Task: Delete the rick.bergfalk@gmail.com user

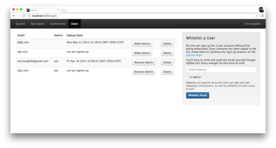Action: pyautogui.click(x=167, y=62)
